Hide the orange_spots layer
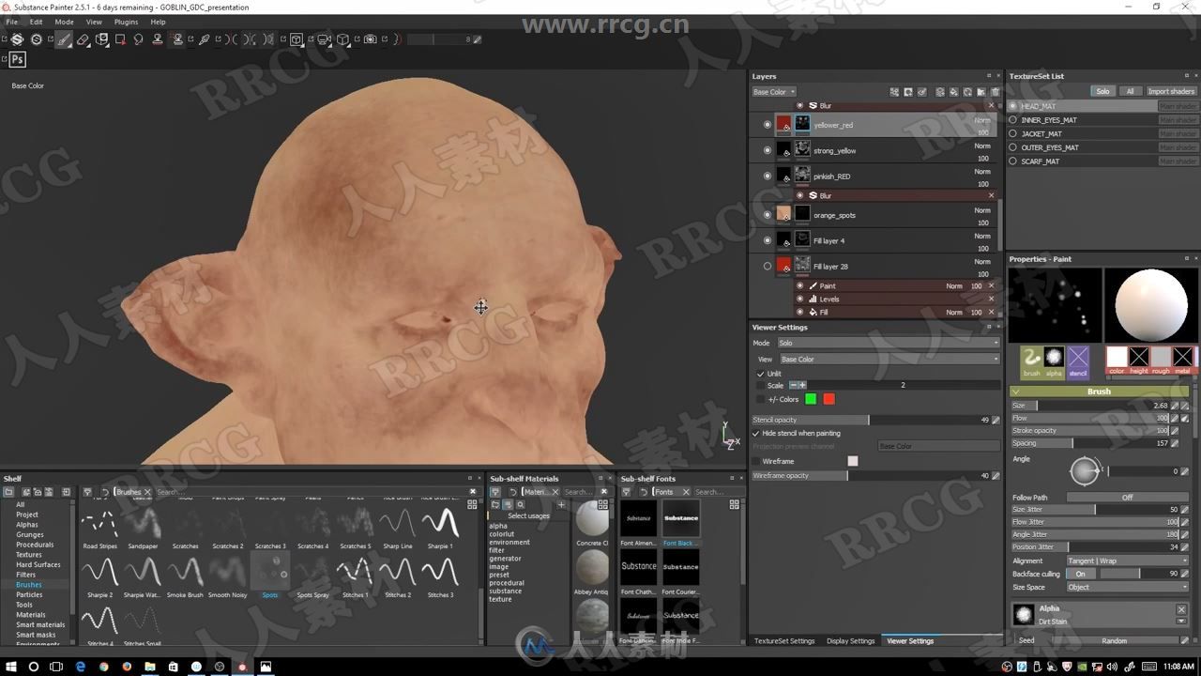 [768, 215]
